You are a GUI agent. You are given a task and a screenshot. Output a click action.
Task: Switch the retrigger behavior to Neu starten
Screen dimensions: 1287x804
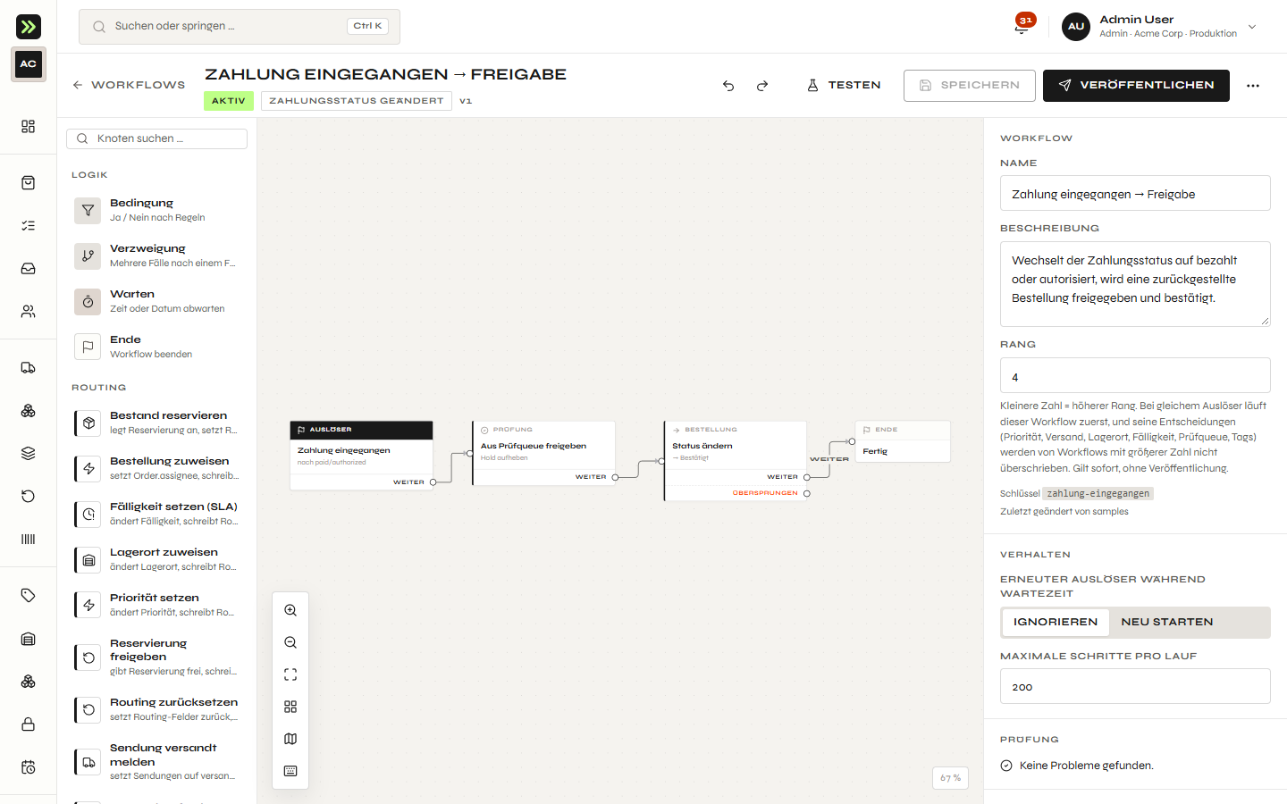(1167, 622)
